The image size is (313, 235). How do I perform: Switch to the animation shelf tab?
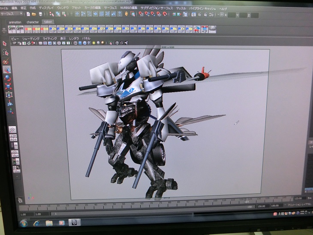tap(15, 22)
